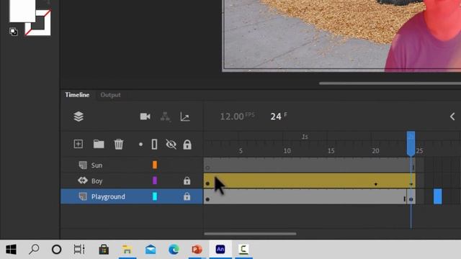The image size is (461, 259).
Task: Click the Playground layer cyan color swatch
Action: point(155,196)
